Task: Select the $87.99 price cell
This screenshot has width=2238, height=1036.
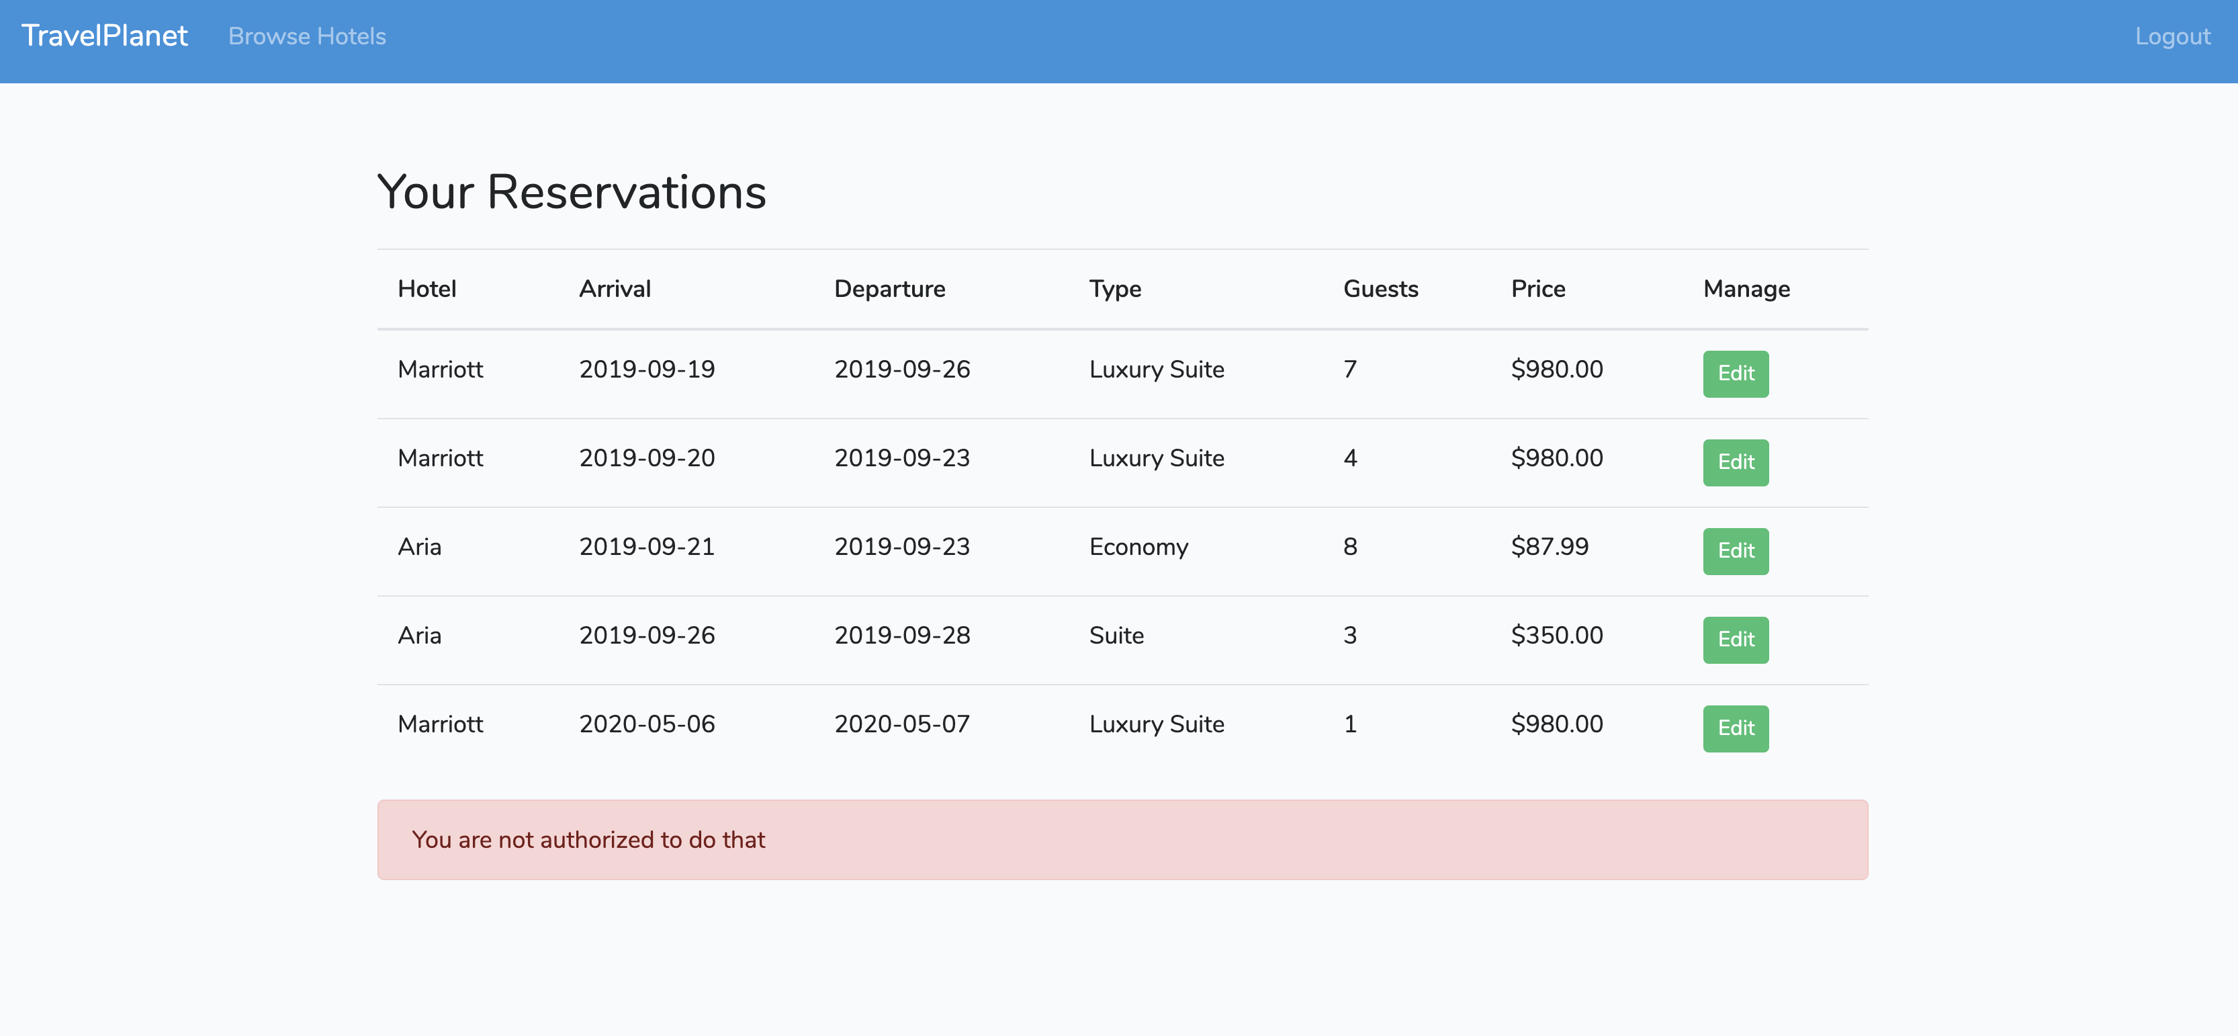Action: click(x=1550, y=547)
